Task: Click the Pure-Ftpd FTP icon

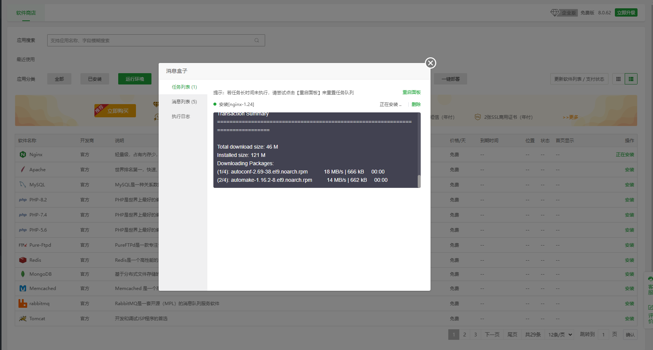Action: point(23,245)
